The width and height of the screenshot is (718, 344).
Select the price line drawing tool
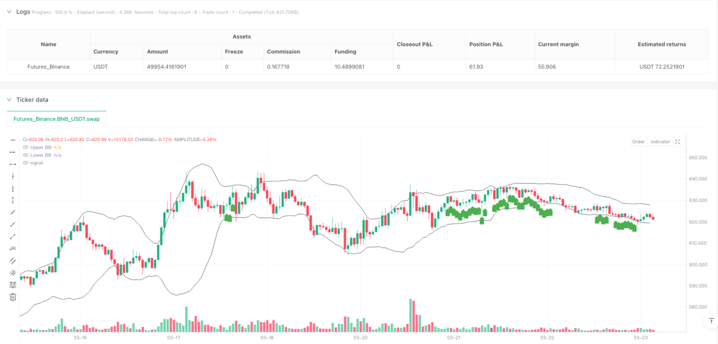click(x=13, y=248)
